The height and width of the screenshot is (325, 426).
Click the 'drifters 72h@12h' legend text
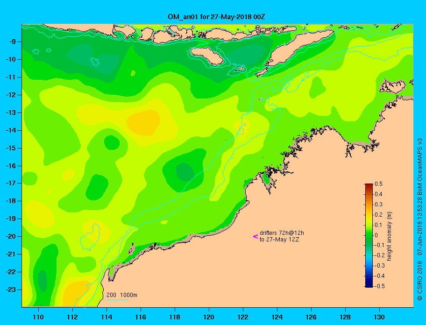[282, 233]
